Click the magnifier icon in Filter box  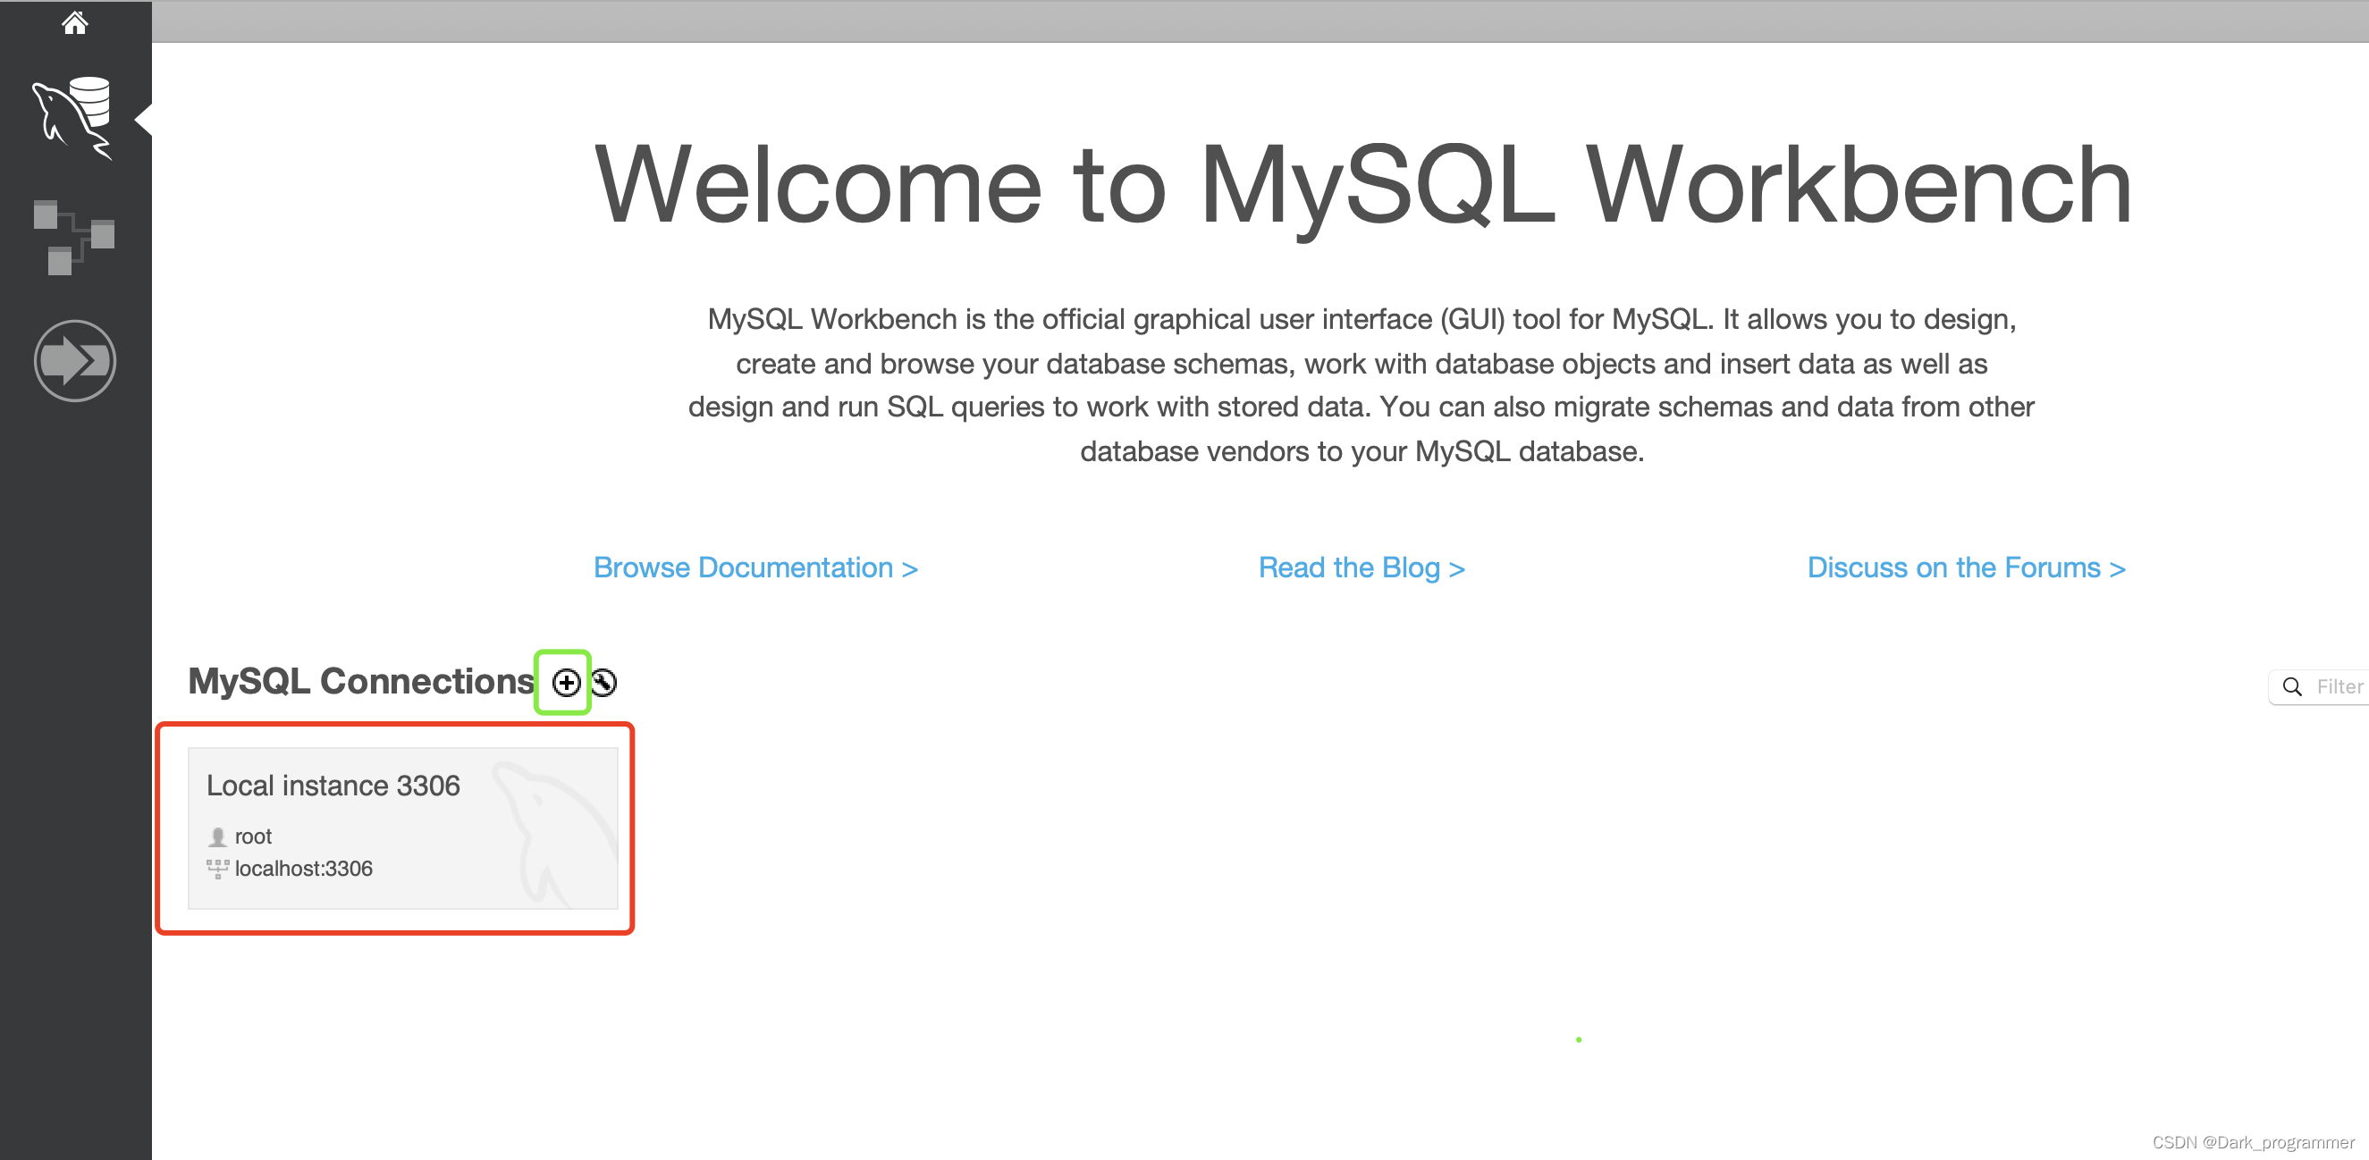point(2293,686)
